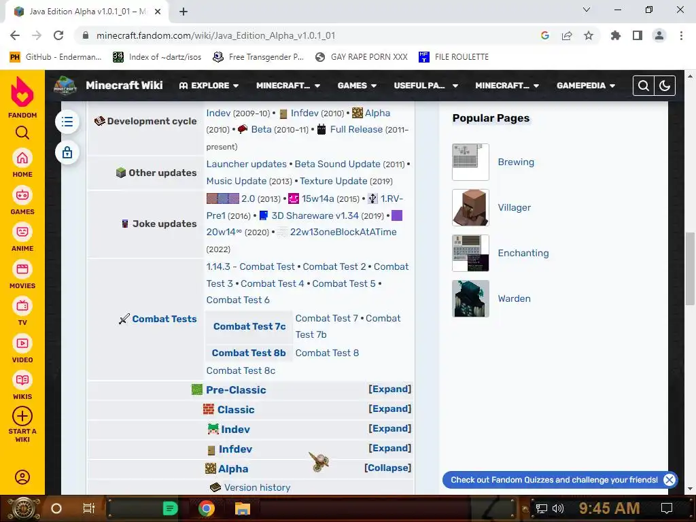Open the Beta Sound Update link

pyautogui.click(x=337, y=164)
